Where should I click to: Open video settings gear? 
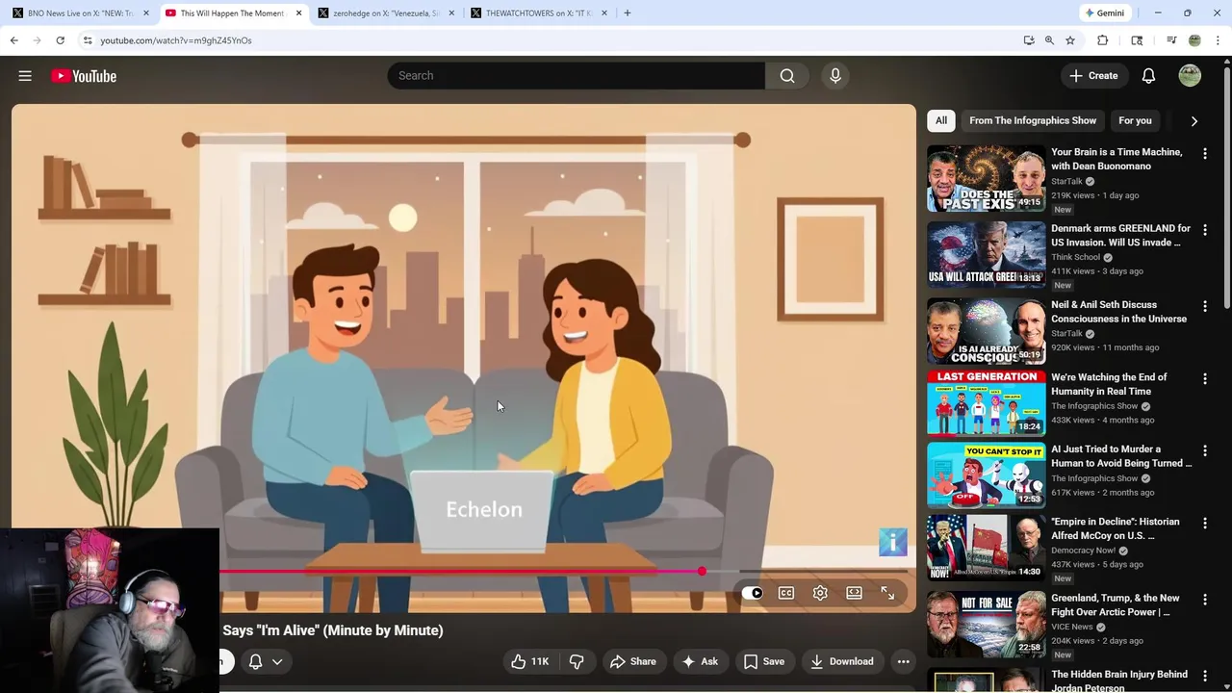[820, 593]
